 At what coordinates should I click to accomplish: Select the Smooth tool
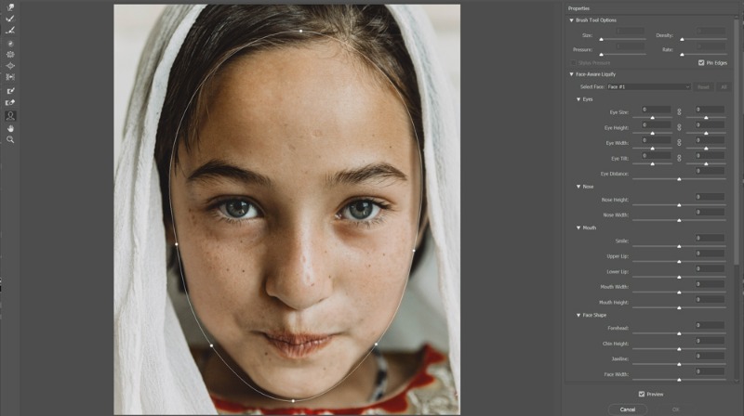click(10, 30)
